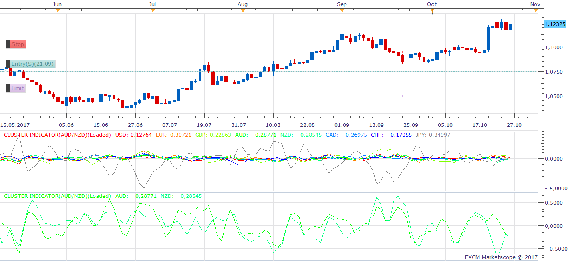The width and height of the screenshot is (570, 261).
Task: Click the 31.07 date axis label
Action: click(239, 125)
